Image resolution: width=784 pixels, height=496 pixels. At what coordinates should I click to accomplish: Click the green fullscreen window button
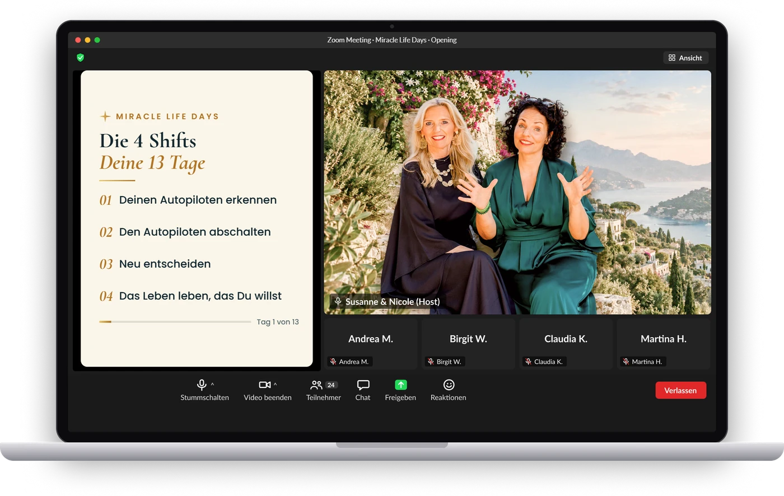97,40
